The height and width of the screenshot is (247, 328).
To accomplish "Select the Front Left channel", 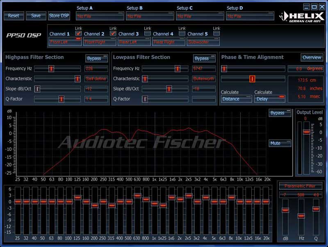I will [65, 42].
